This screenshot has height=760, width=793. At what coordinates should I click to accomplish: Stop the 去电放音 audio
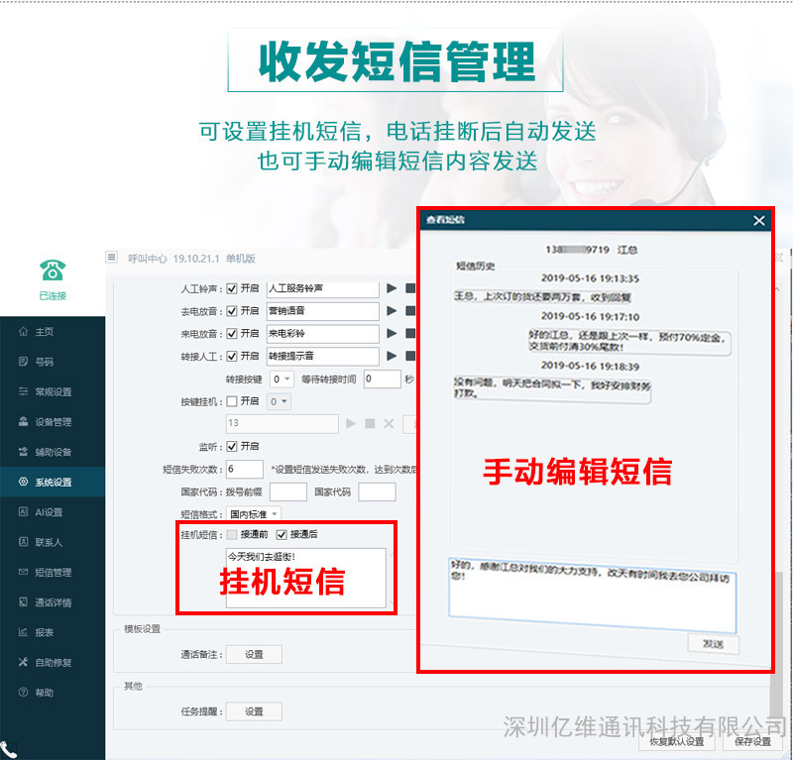point(410,310)
